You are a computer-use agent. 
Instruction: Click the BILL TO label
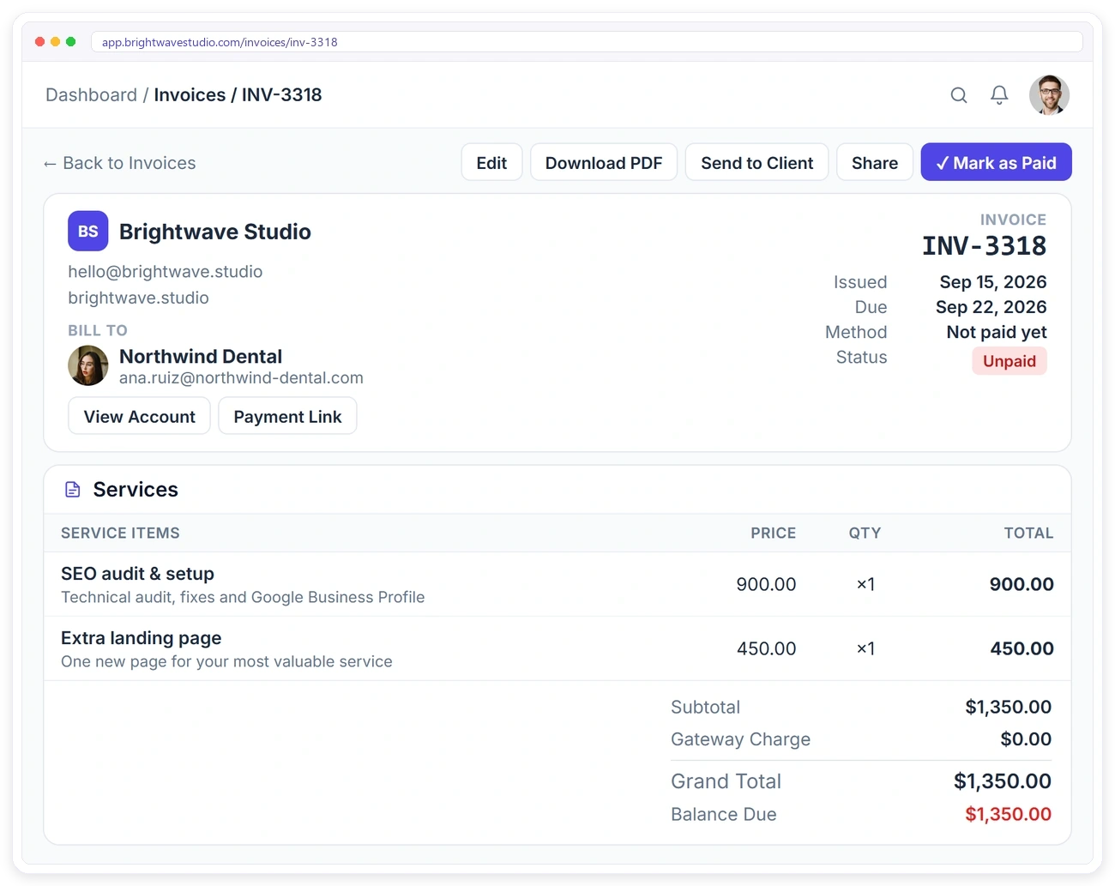(98, 330)
